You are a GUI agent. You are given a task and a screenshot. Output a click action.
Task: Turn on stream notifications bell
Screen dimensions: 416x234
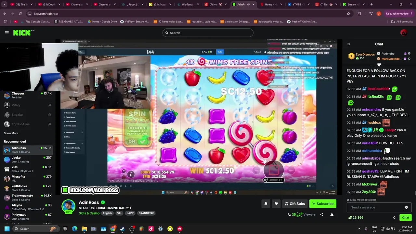[x=266, y=204]
